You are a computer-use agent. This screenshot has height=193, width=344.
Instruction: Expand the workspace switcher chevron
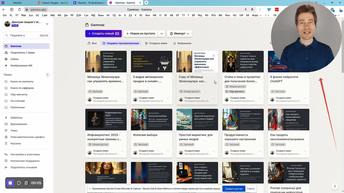[x=47, y=24]
